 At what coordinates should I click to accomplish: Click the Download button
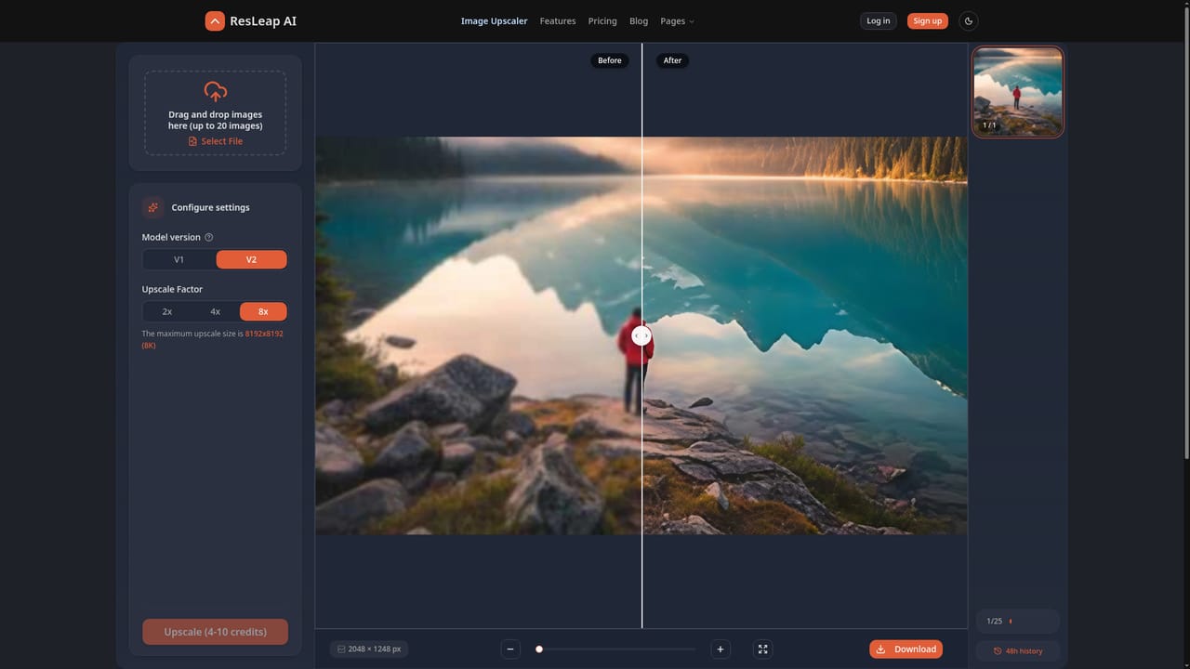906,649
